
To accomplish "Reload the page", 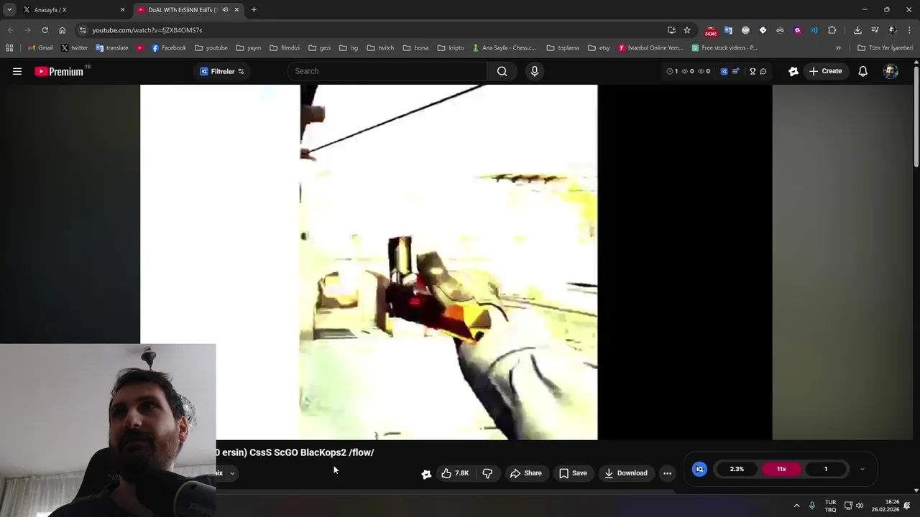I will tap(45, 30).
